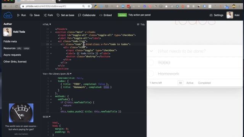Click the button class="destroy" code line
This screenshot has height=137, width=244.
(x=88, y=57)
